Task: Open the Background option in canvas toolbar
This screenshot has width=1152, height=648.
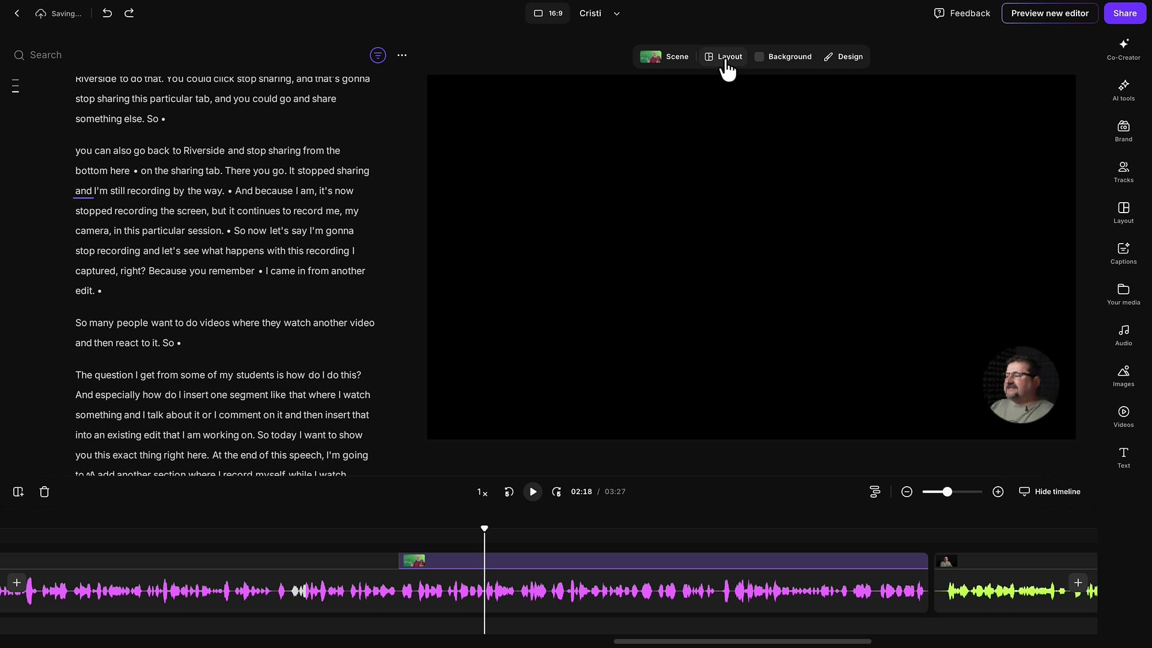Action: coord(783,56)
